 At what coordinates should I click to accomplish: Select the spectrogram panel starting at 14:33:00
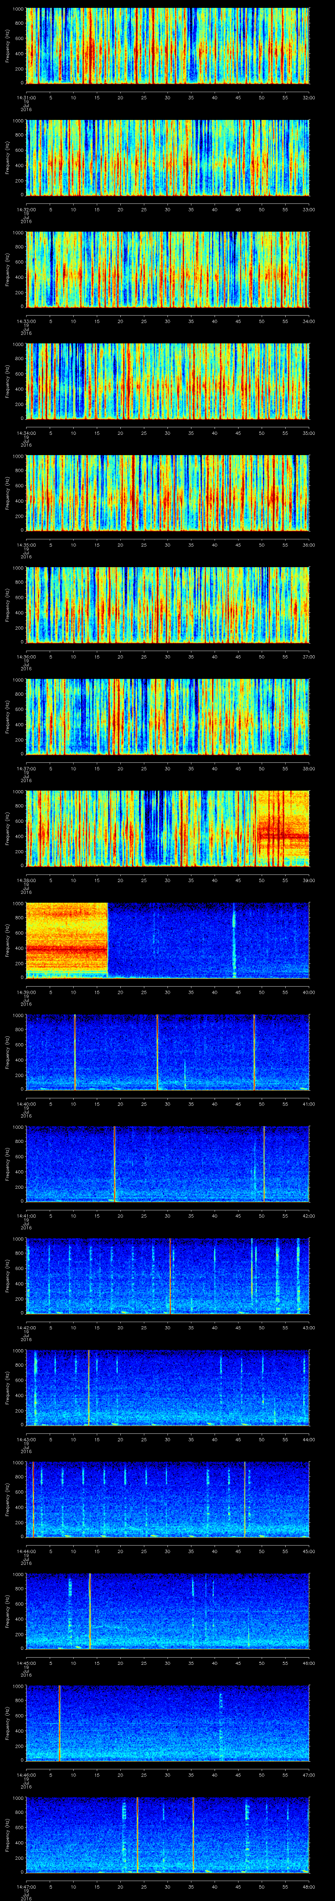pyautogui.click(x=168, y=269)
